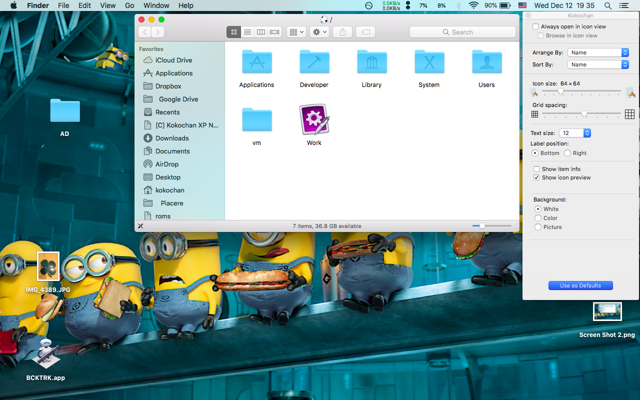The width and height of the screenshot is (640, 400).
Task: Uncheck Show icon preview
Action: point(536,177)
